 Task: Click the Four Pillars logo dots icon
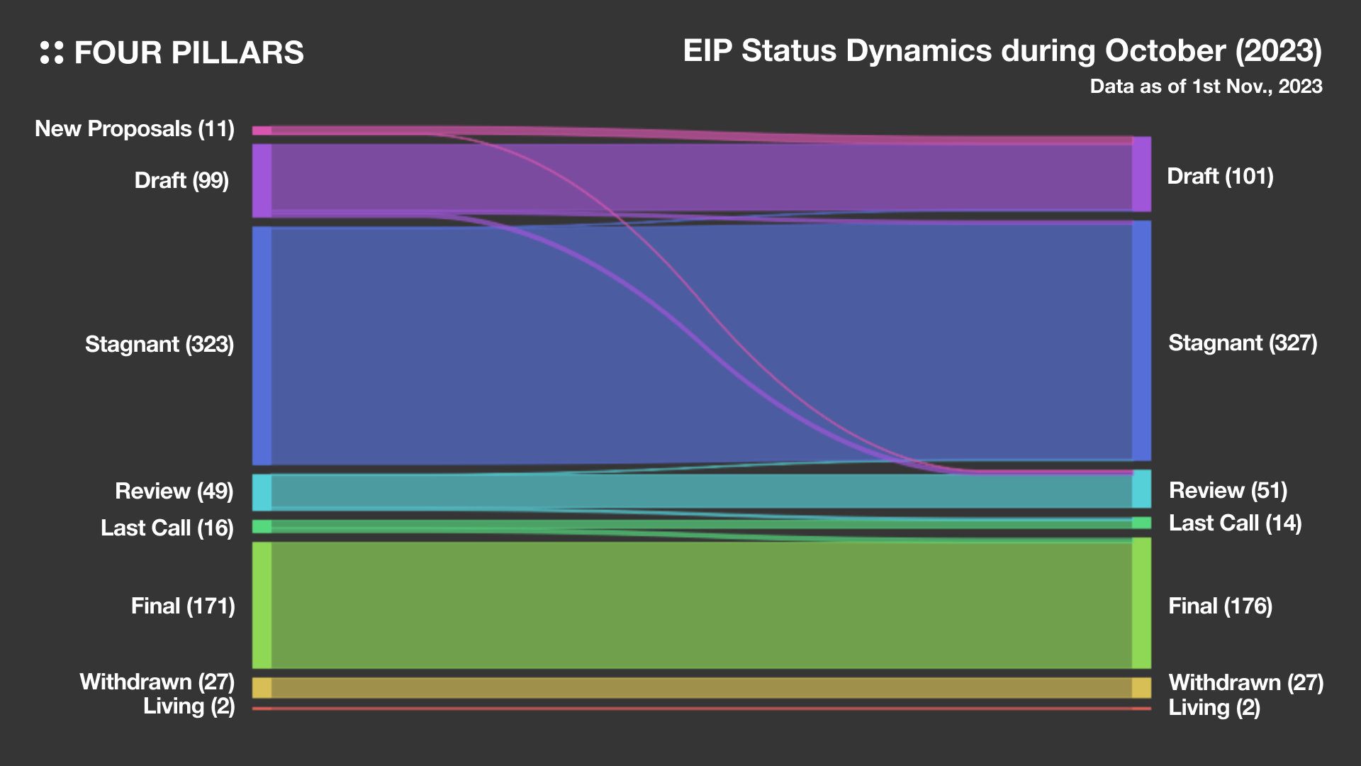pyautogui.click(x=52, y=52)
